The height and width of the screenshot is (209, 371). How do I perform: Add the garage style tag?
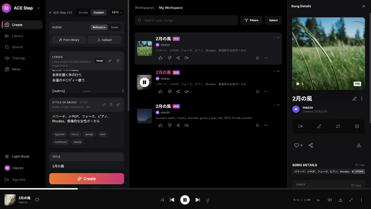point(89,135)
